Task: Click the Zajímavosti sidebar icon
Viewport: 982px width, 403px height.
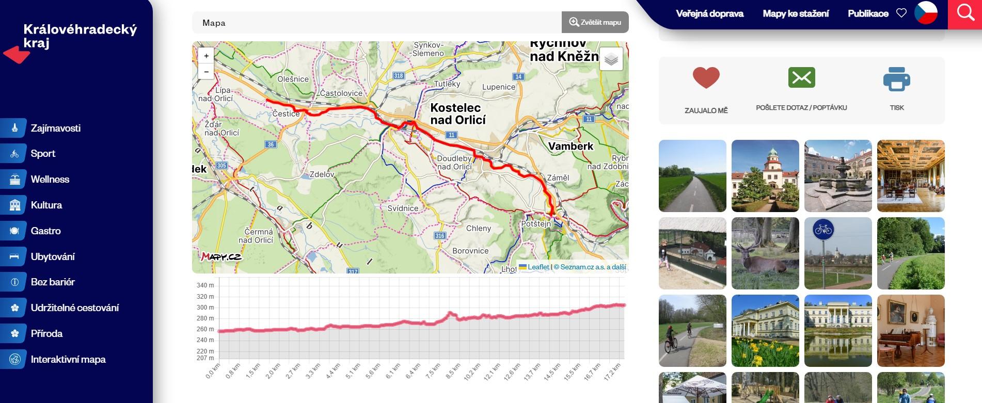Action: pyautogui.click(x=14, y=128)
